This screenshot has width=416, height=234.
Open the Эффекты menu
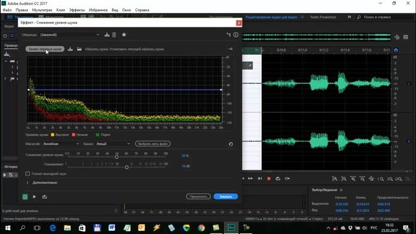(77, 10)
